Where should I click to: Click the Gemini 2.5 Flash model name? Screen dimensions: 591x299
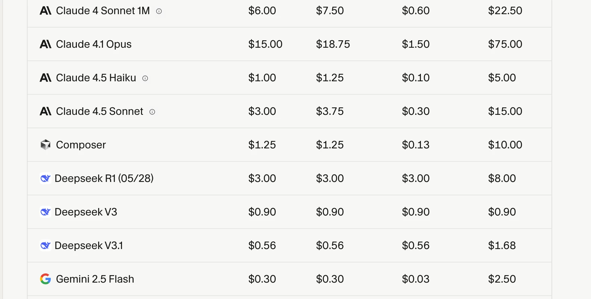coord(95,279)
